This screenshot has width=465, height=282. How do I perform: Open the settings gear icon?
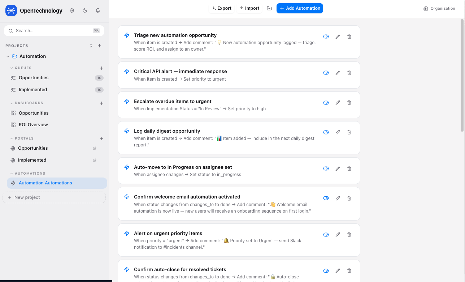click(72, 10)
